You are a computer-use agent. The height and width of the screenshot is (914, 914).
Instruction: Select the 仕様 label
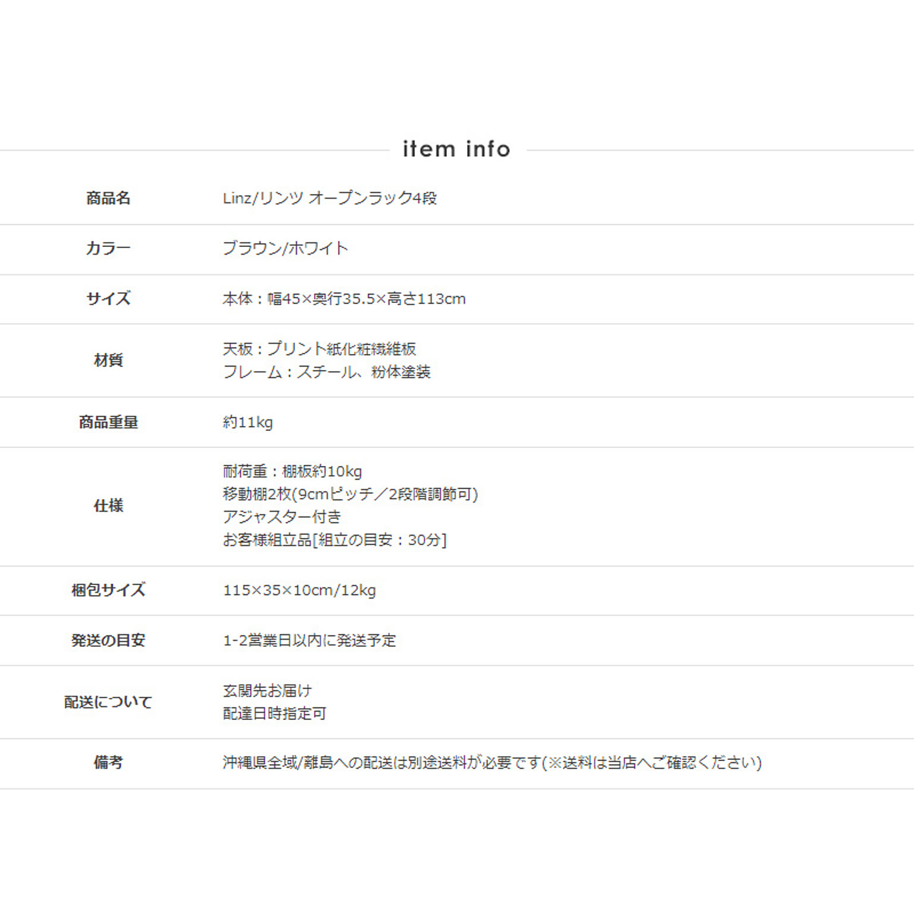point(108,506)
